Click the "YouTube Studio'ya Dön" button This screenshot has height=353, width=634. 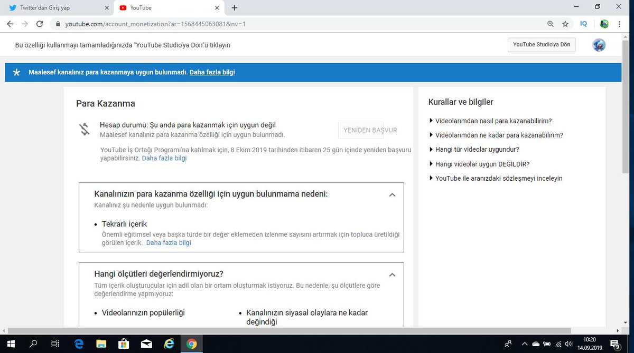(542, 45)
